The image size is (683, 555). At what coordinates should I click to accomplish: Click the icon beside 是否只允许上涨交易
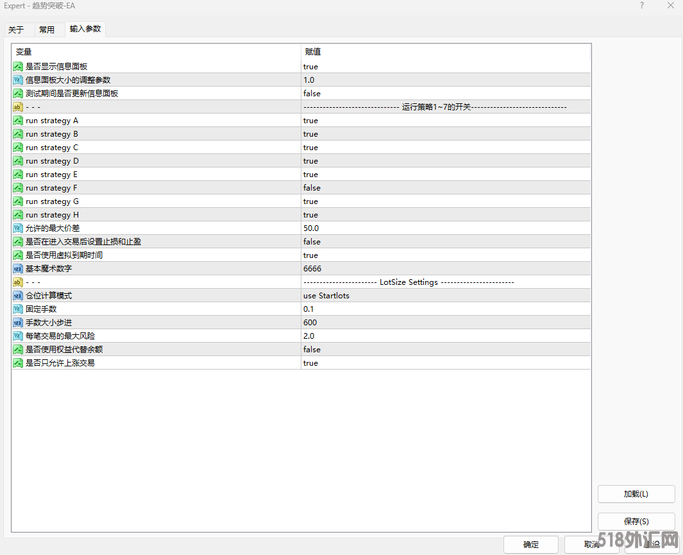18,363
